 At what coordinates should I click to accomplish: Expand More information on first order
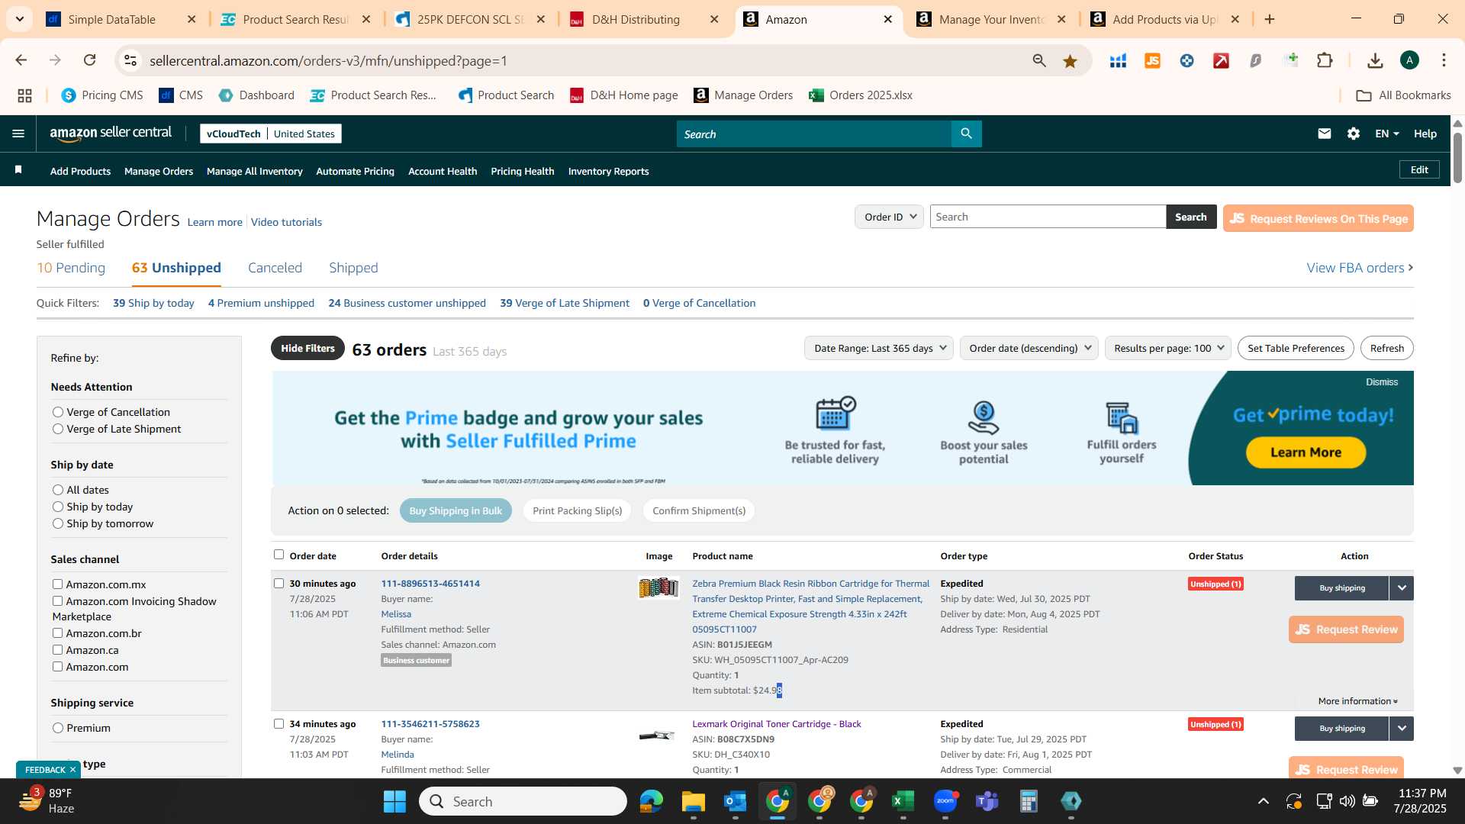(x=1357, y=701)
